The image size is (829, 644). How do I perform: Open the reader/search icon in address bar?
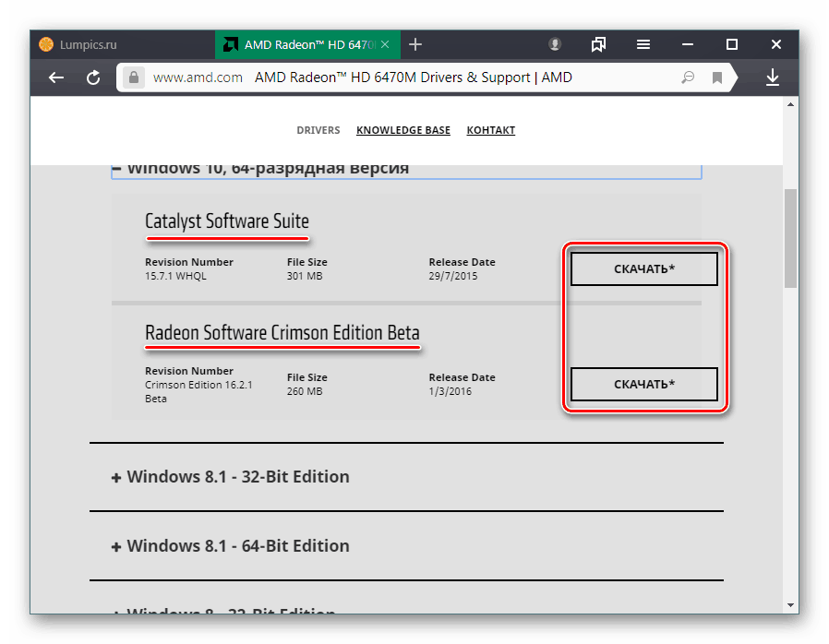pos(688,78)
